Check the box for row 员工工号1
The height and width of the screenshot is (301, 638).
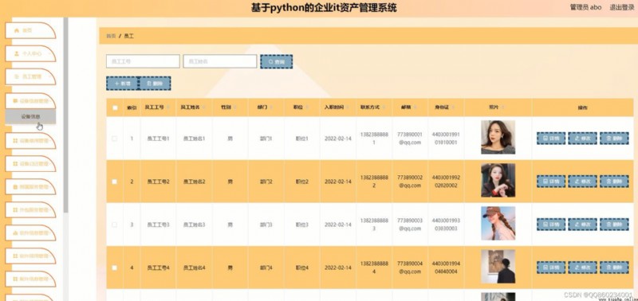click(115, 139)
